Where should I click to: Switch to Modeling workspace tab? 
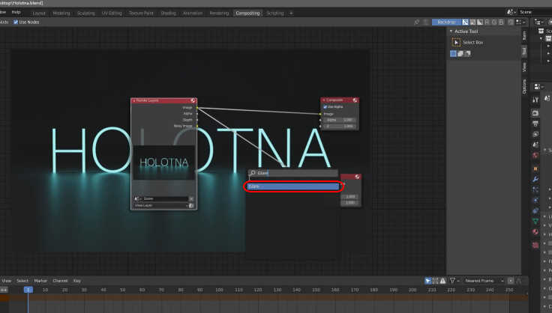(x=61, y=13)
